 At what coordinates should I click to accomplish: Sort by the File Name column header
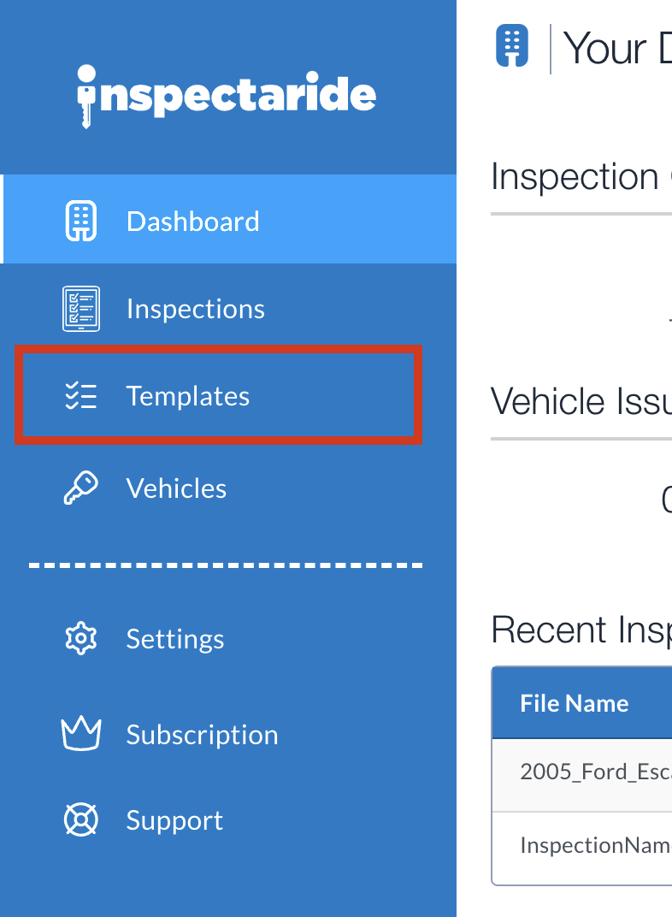click(575, 703)
